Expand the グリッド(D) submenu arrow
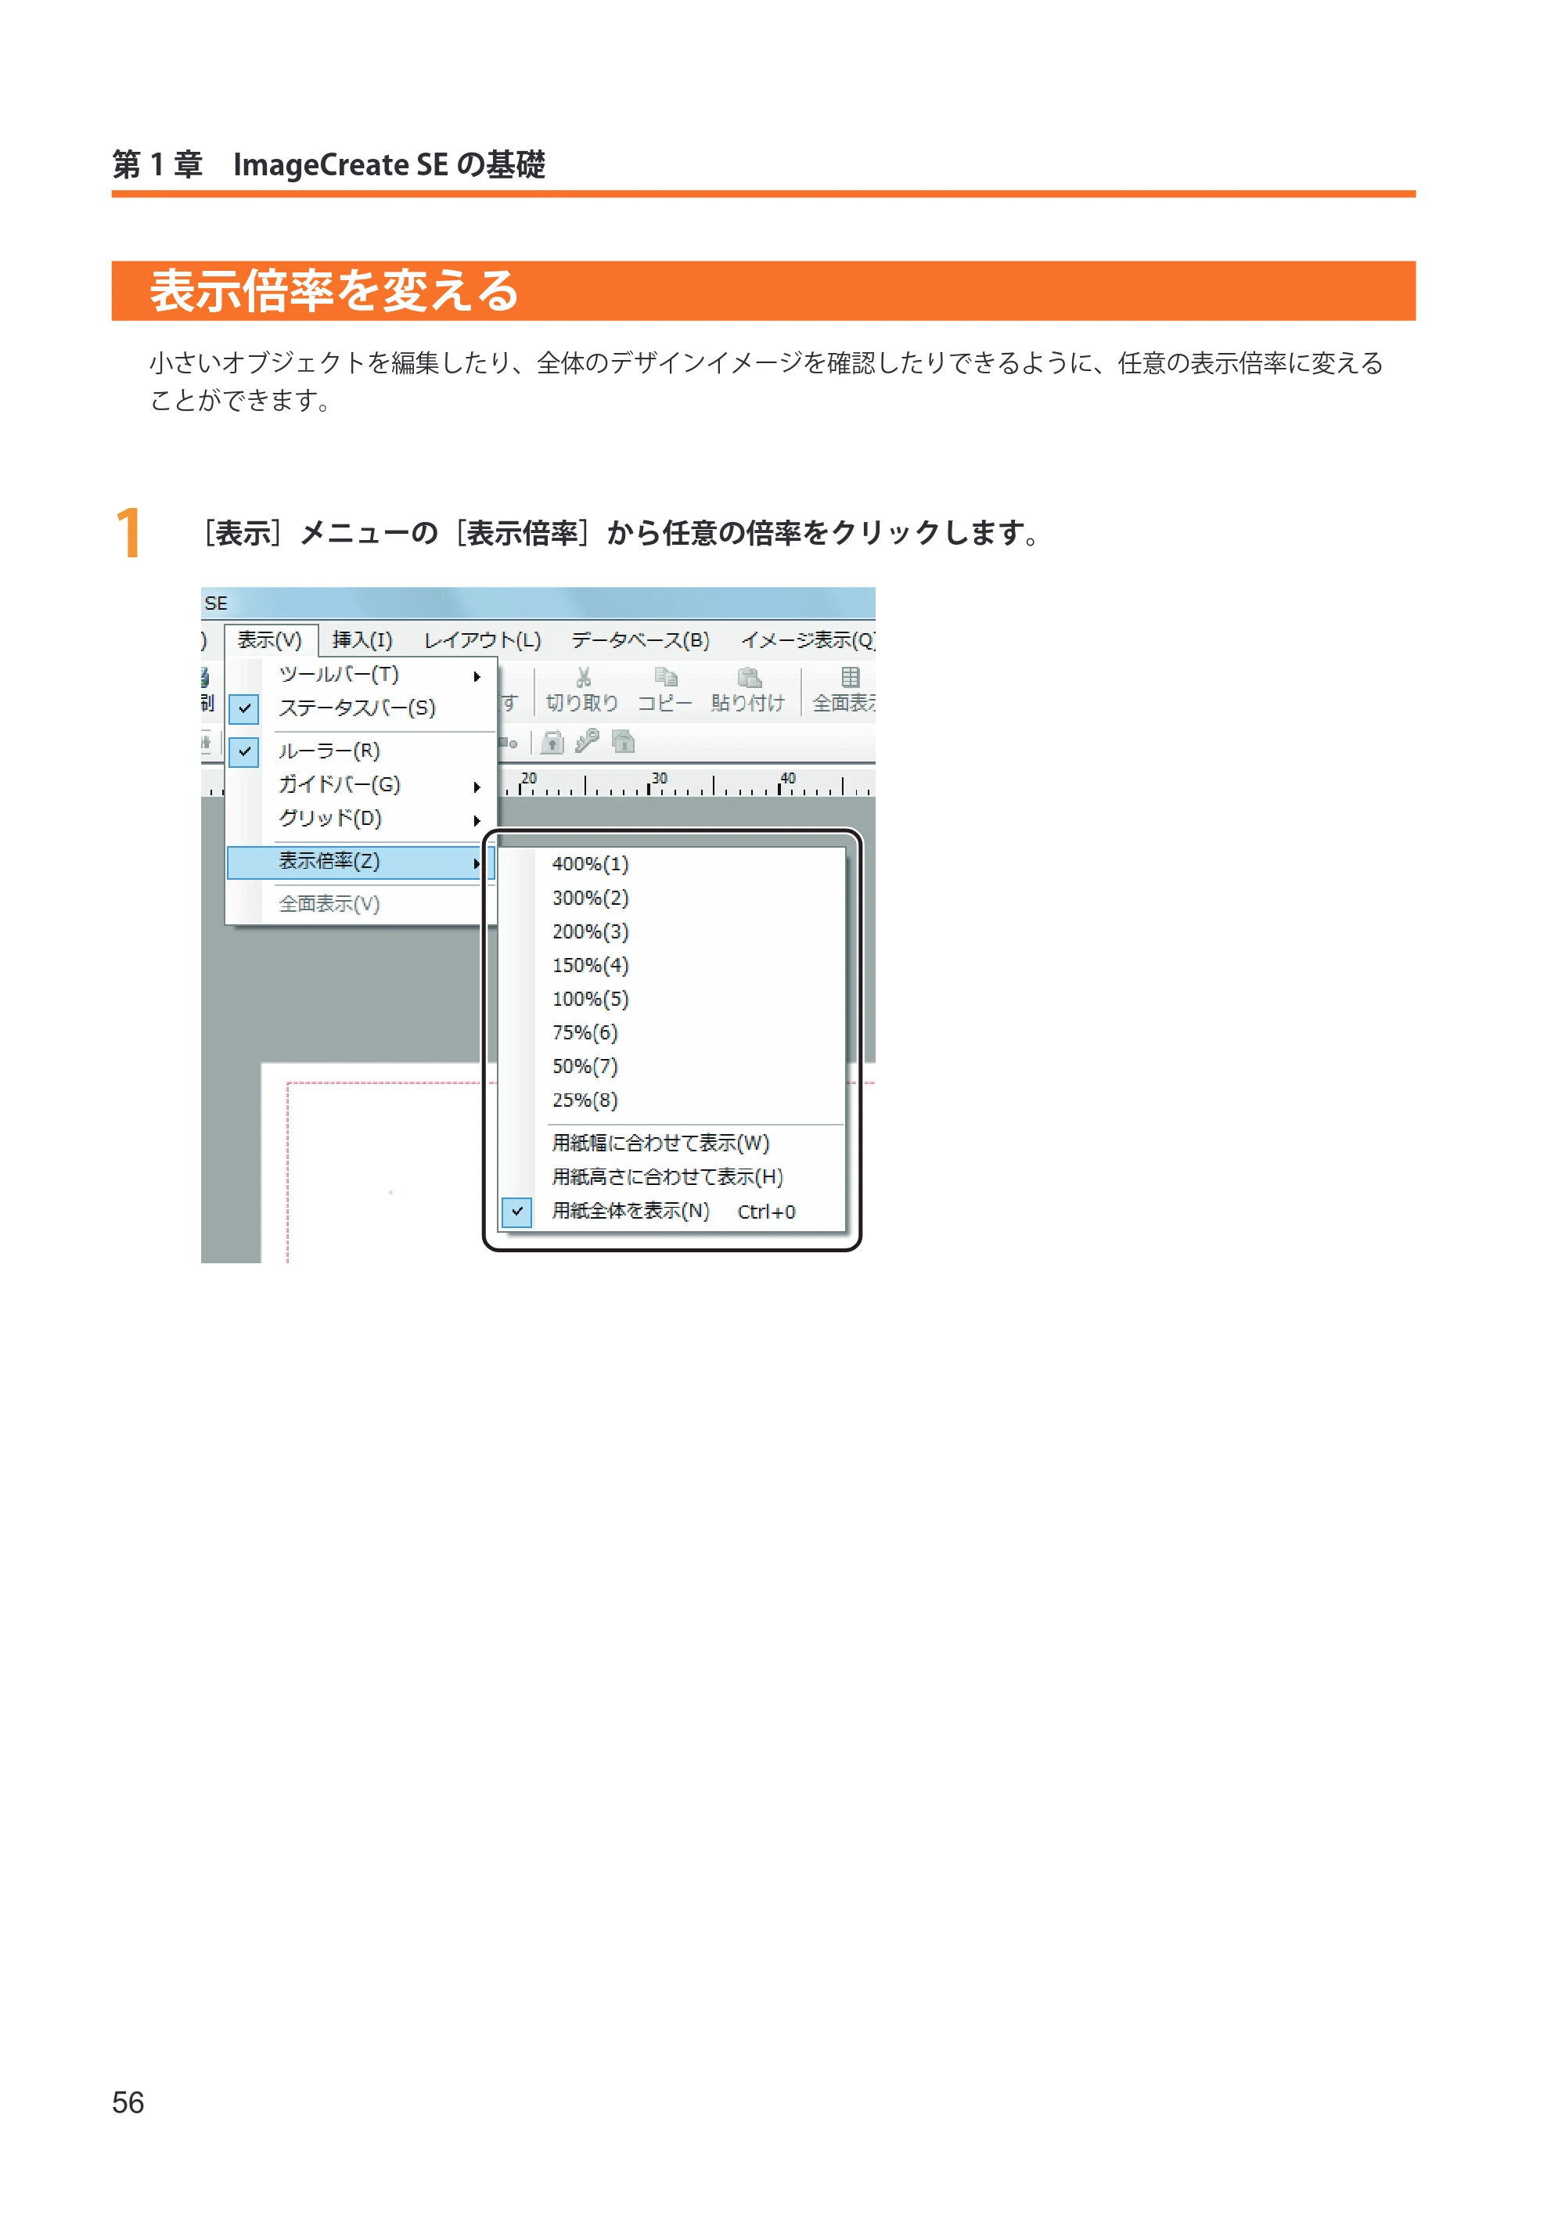This screenshot has height=2215, width=1565. click(x=477, y=821)
